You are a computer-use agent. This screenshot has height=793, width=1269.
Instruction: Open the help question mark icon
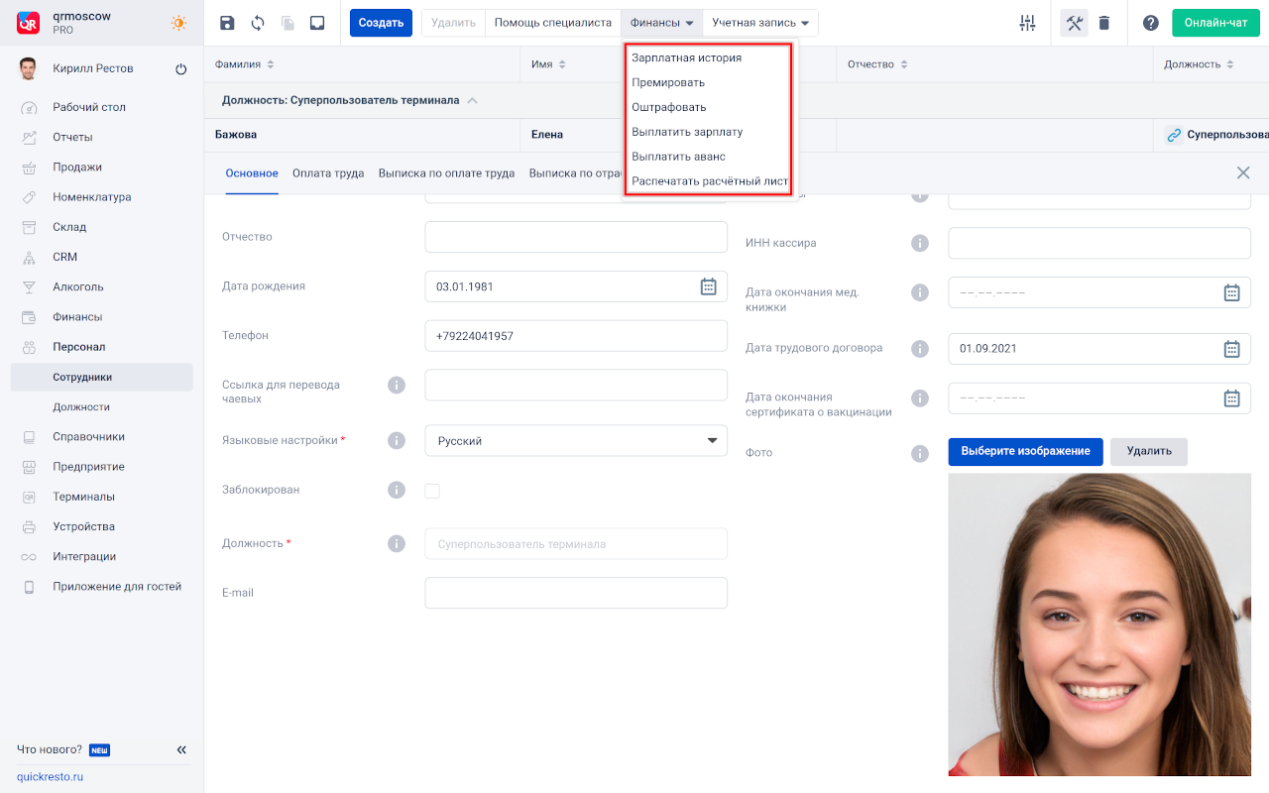click(1151, 23)
